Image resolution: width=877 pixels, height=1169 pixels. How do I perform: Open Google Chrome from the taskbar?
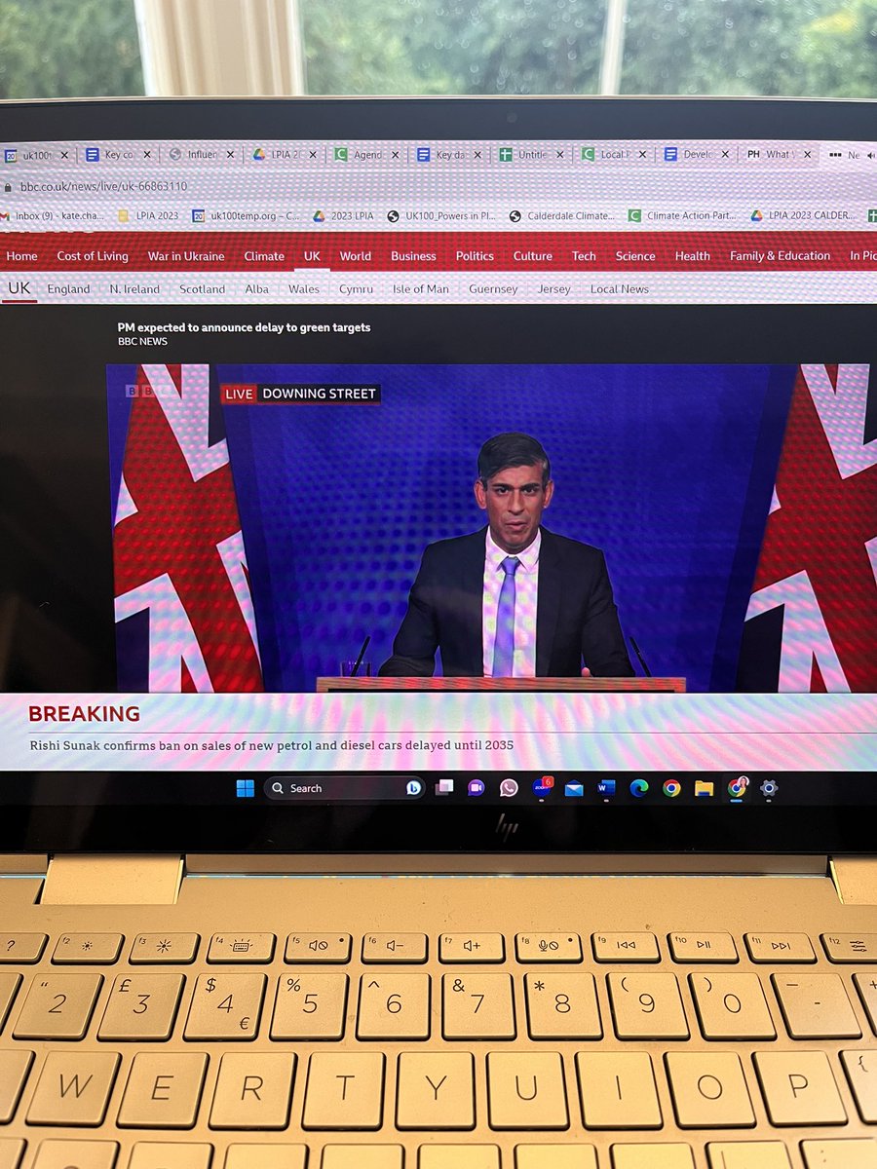671,788
